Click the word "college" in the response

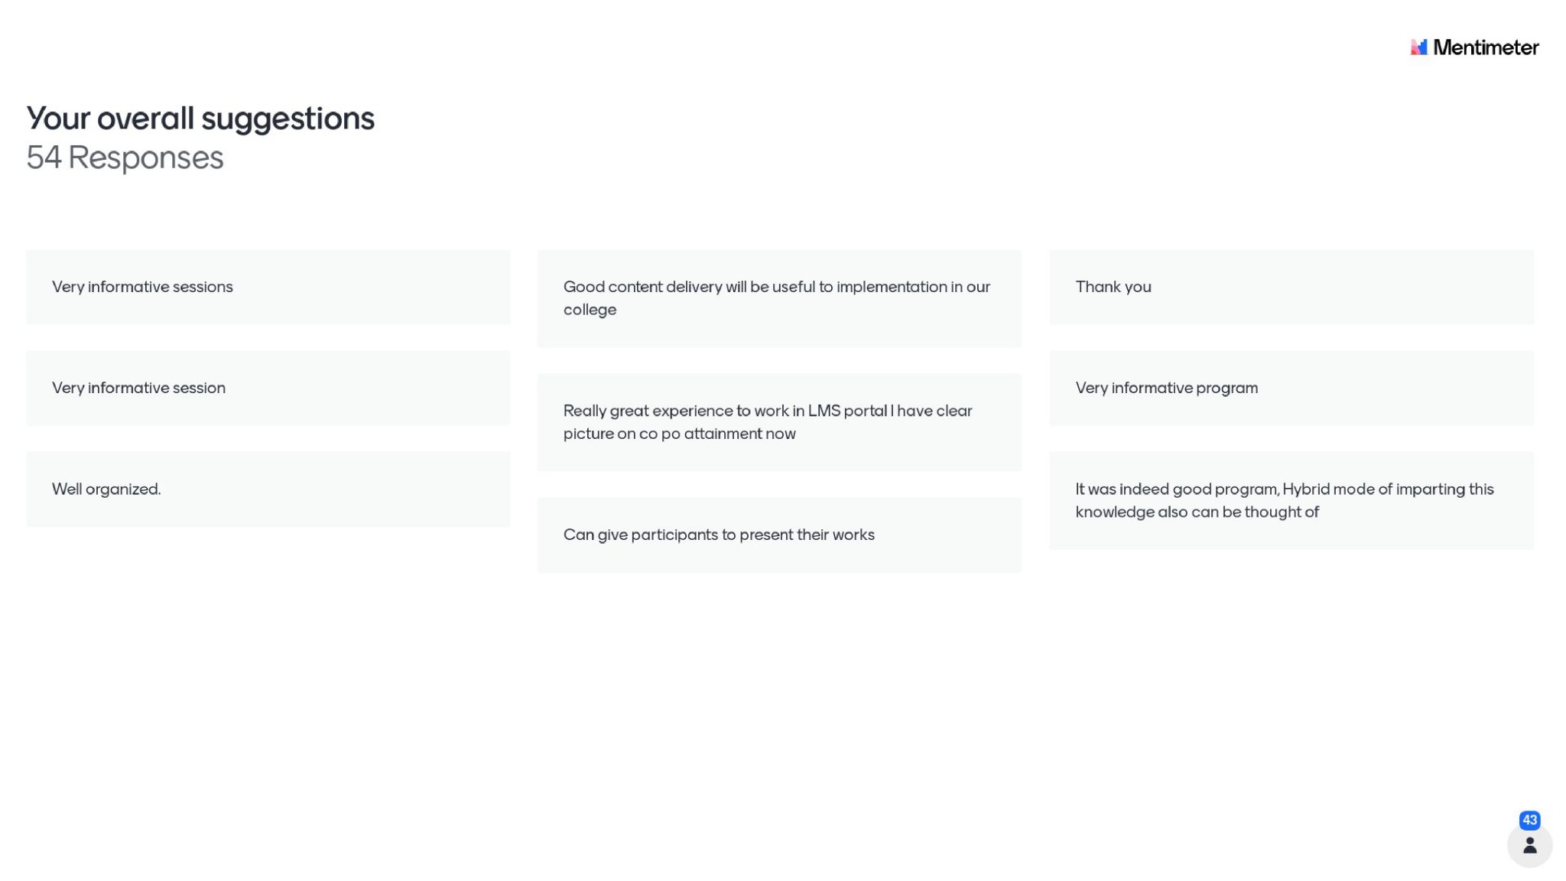(590, 310)
